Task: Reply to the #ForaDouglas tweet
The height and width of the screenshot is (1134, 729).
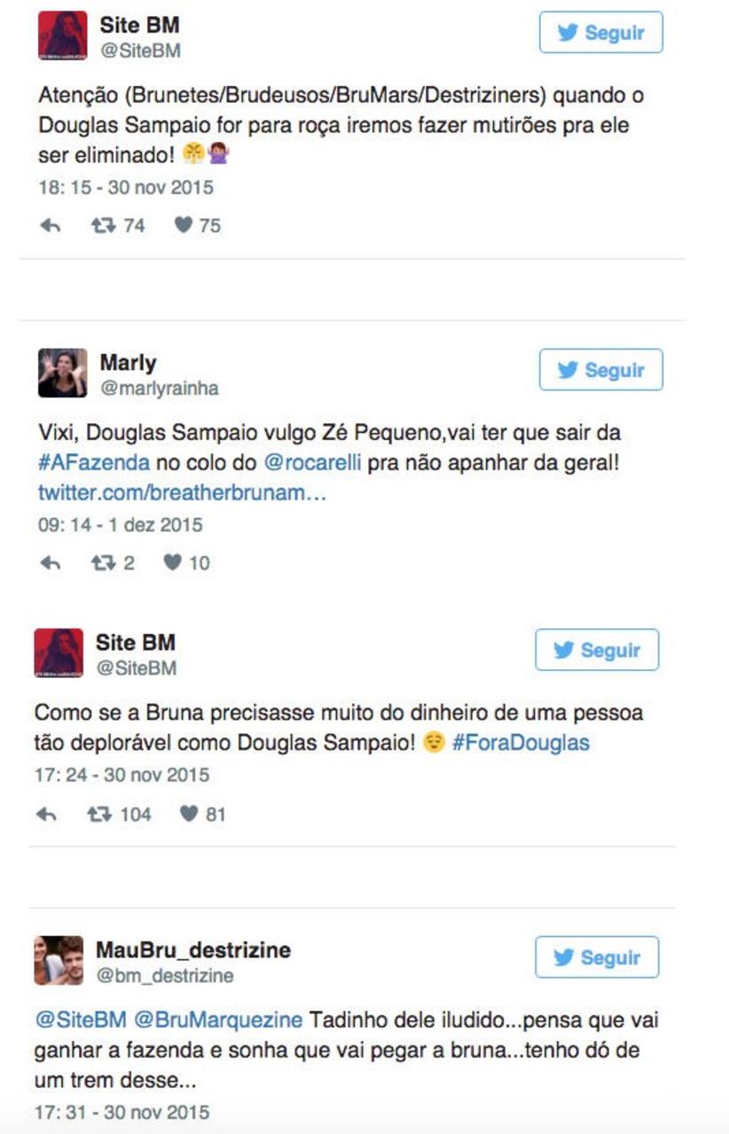Action: click(x=46, y=815)
